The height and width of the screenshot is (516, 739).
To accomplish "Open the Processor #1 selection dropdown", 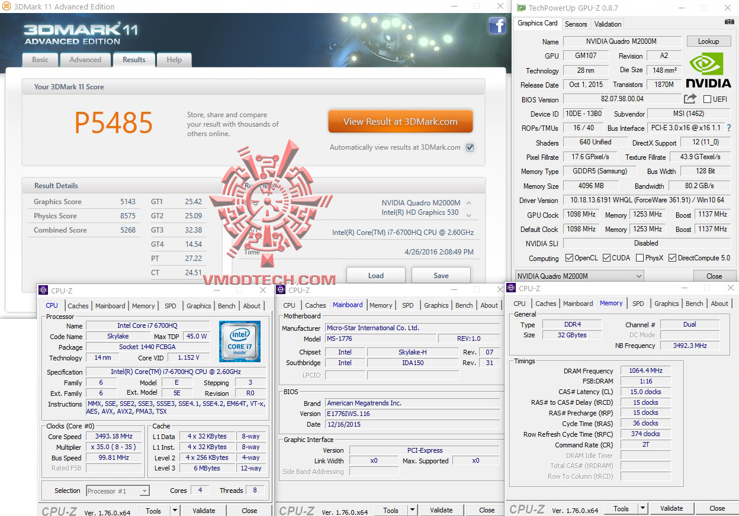I will pyautogui.click(x=118, y=491).
